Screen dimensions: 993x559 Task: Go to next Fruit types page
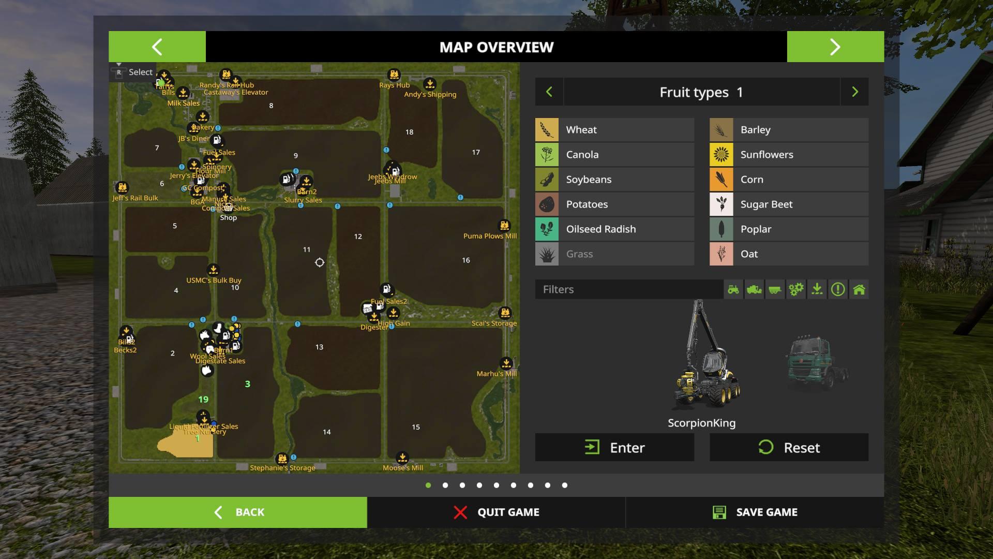point(854,92)
